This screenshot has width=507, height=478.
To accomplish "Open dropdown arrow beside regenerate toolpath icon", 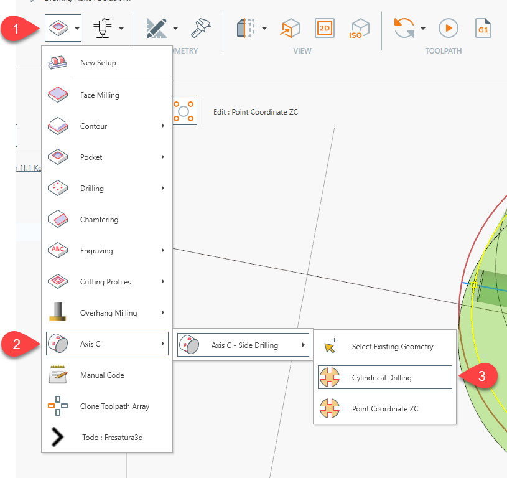I will click(x=423, y=28).
